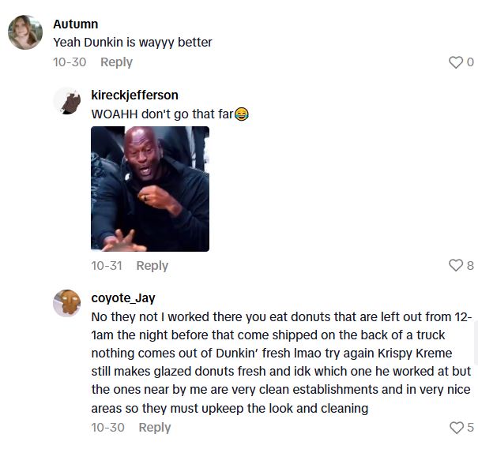Open the username Autumn
The image size is (478, 449).
point(76,24)
